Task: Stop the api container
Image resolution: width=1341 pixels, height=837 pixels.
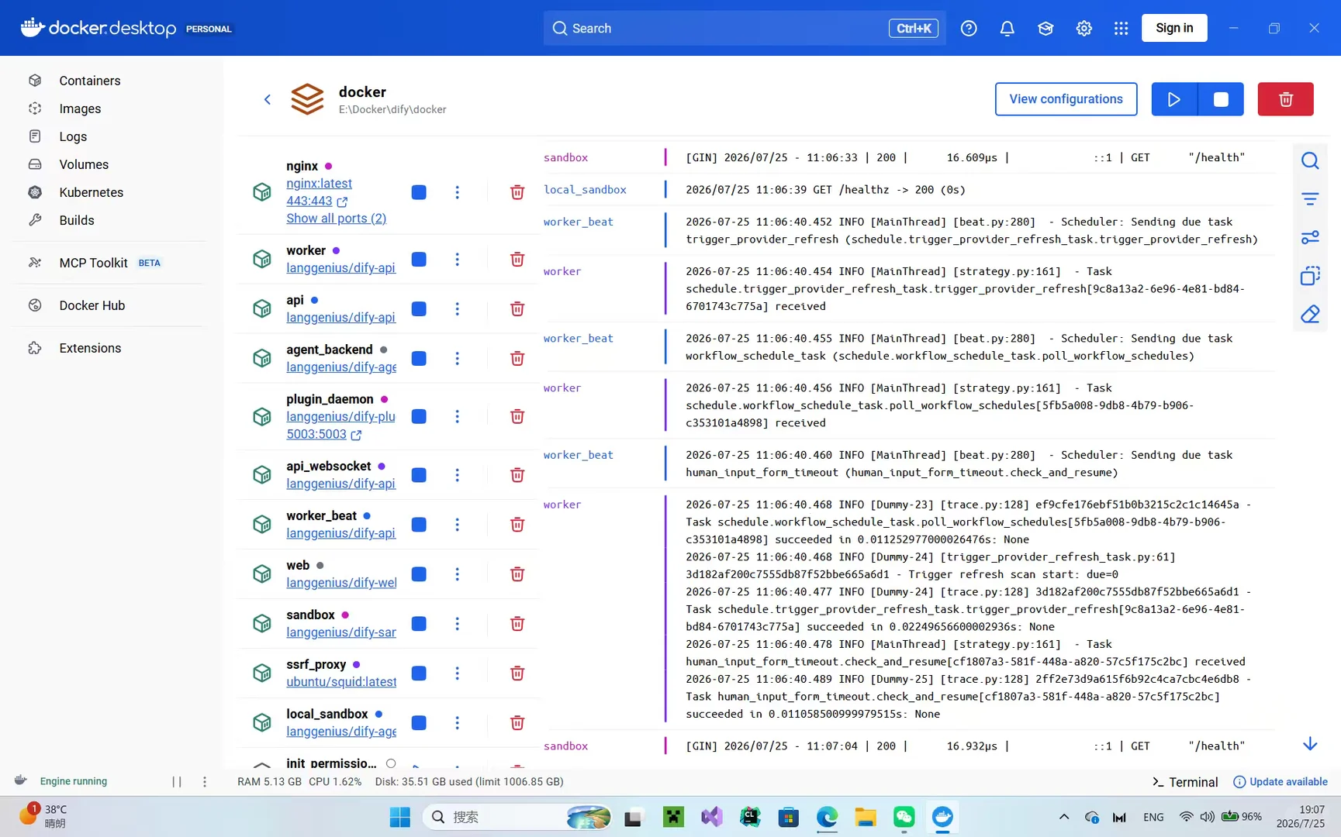Action: pos(419,309)
